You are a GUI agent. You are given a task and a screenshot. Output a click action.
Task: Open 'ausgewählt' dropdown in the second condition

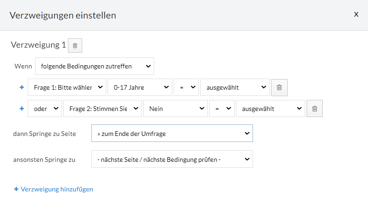point(271,108)
